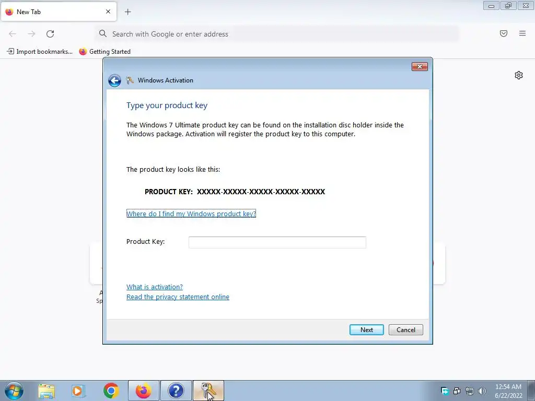Click Import bookmarks in bookmarks toolbar
Viewport: 535px width, 401px height.
coord(40,52)
